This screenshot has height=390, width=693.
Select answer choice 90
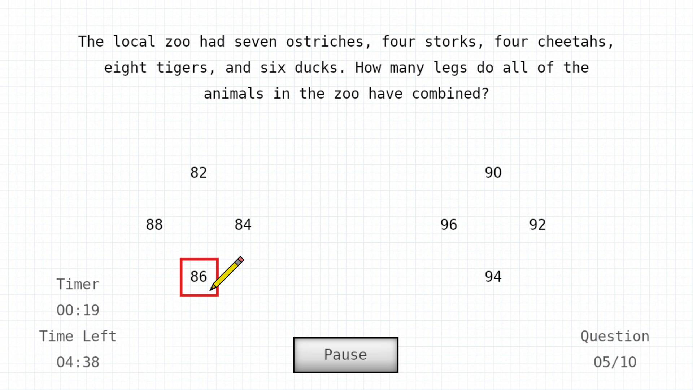click(x=493, y=173)
